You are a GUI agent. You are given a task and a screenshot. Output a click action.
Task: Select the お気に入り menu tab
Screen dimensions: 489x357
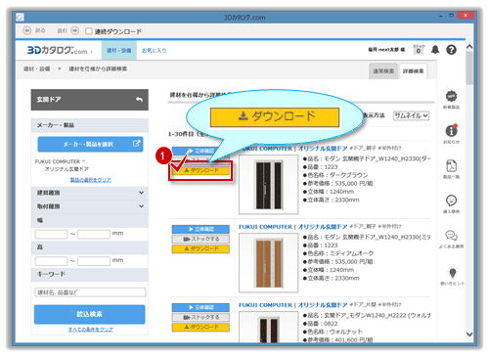tap(154, 50)
